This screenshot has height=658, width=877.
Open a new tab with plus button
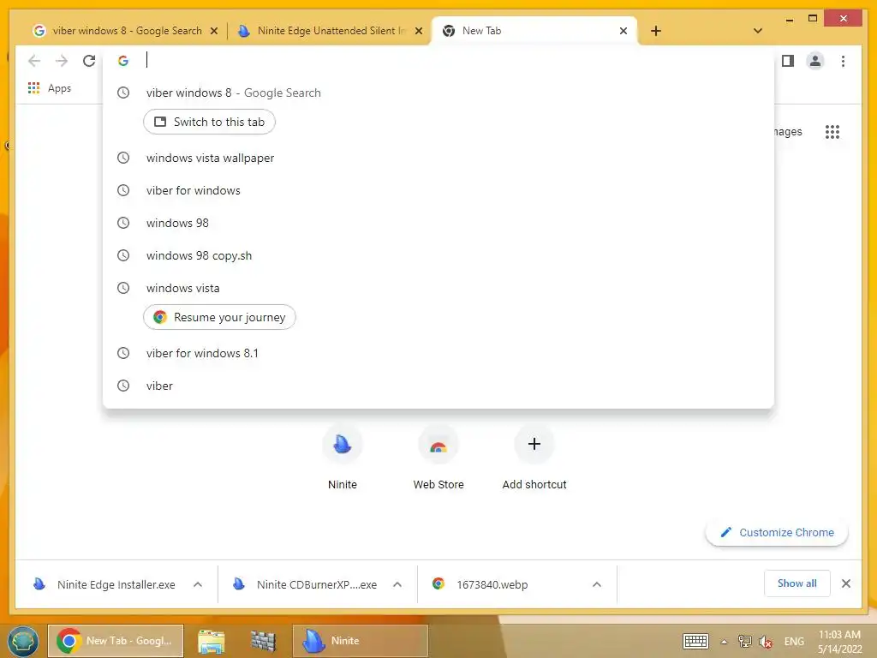(656, 31)
